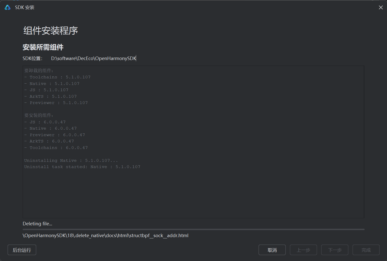Screen dimensions: 387x261
Task: Select the structbpf_sock_addr.html file path
Action: (105, 236)
